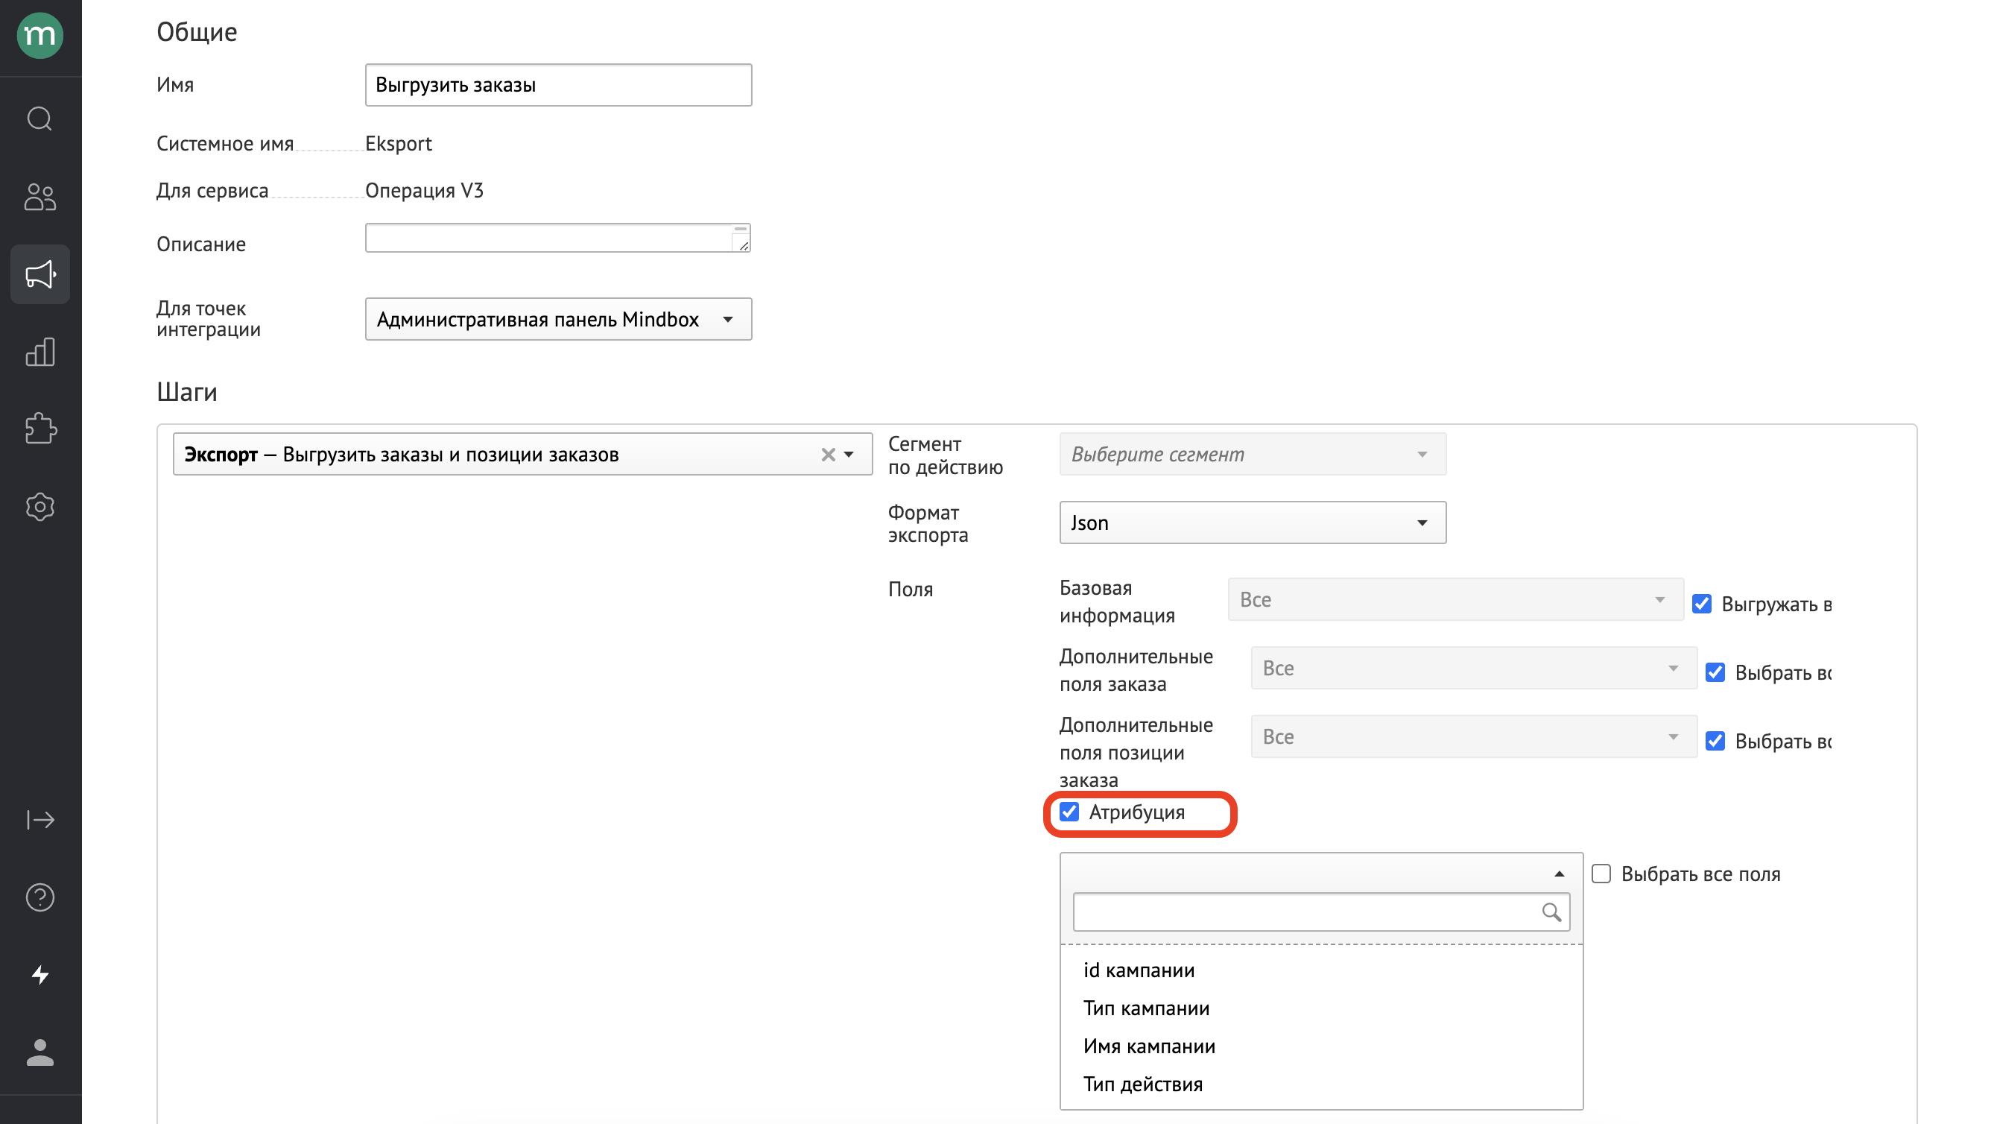Click the Системное имя label
This screenshot has height=1124, width=1991.
(x=225, y=144)
